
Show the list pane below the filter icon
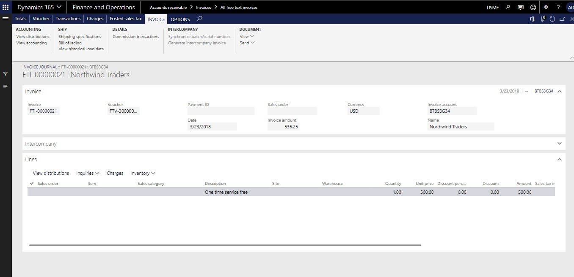[x=6, y=86]
